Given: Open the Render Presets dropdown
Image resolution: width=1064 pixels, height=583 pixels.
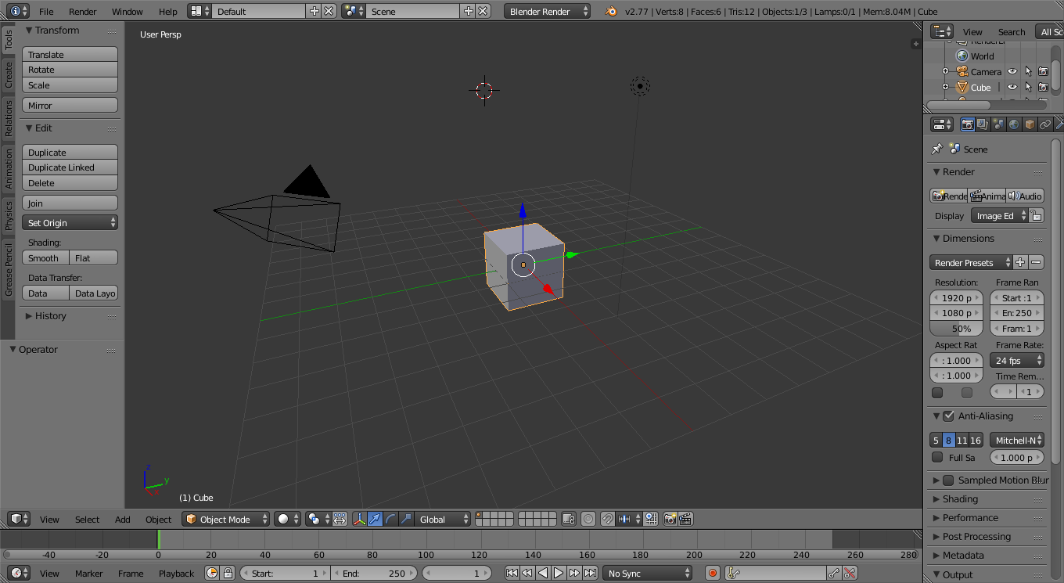Looking at the screenshot, I should [x=971, y=262].
